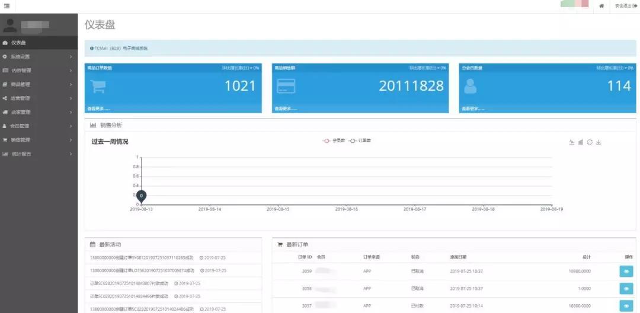Toggle 订单数 series in chart legend
Image resolution: width=640 pixels, height=313 pixels.
pyautogui.click(x=360, y=140)
